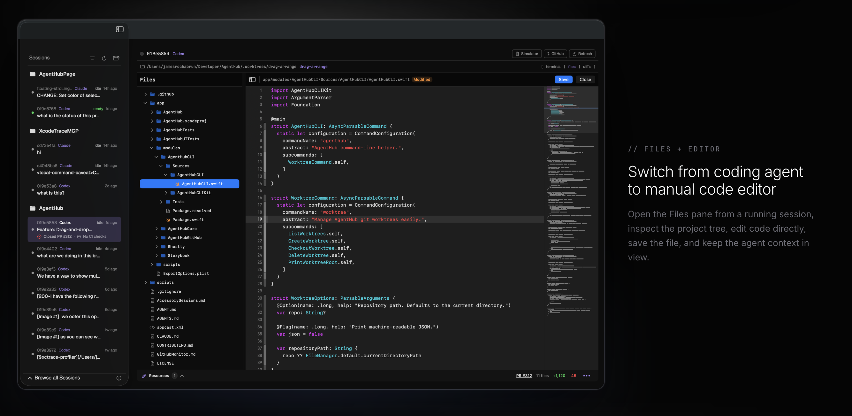This screenshot has height=416, width=852.
Task: Switch to the files view
Action: pos(572,66)
